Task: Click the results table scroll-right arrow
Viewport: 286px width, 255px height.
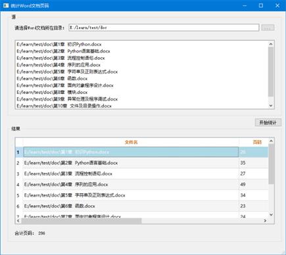Action: pos(265,221)
